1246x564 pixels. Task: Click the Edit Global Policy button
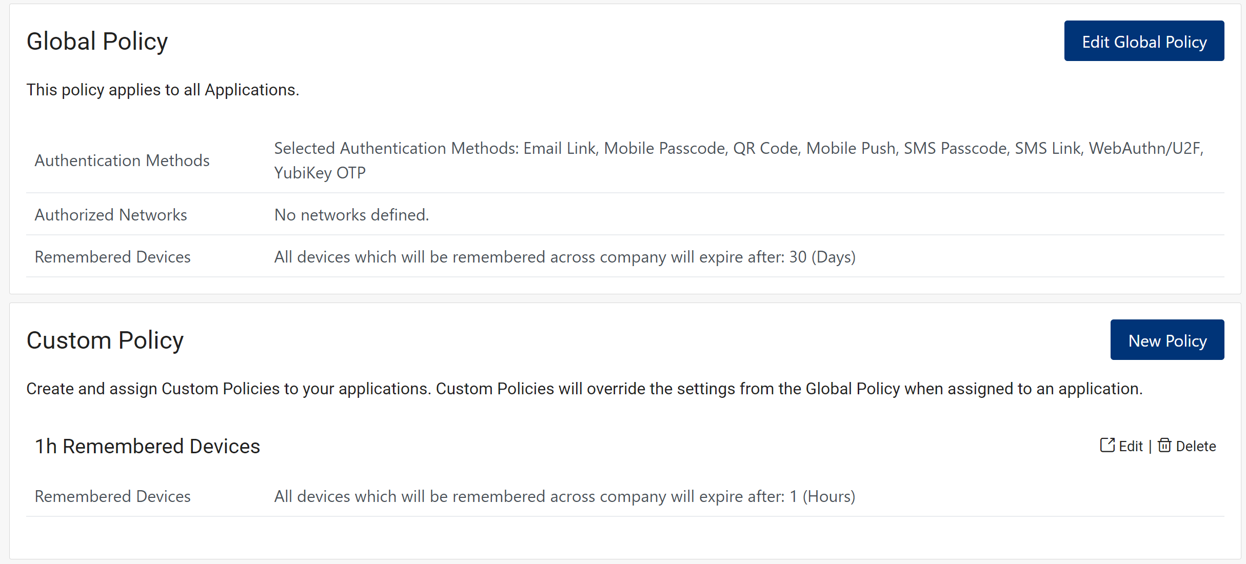1143,41
